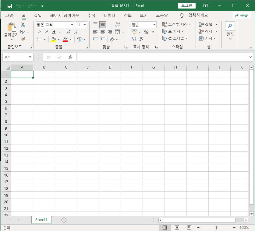Switch to Page Layout view
The image size is (255, 231).
coord(177,228)
